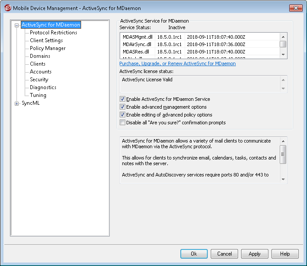Open Diagnostics page
Image resolution: width=307 pixels, height=266 pixels.
click(x=43, y=87)
